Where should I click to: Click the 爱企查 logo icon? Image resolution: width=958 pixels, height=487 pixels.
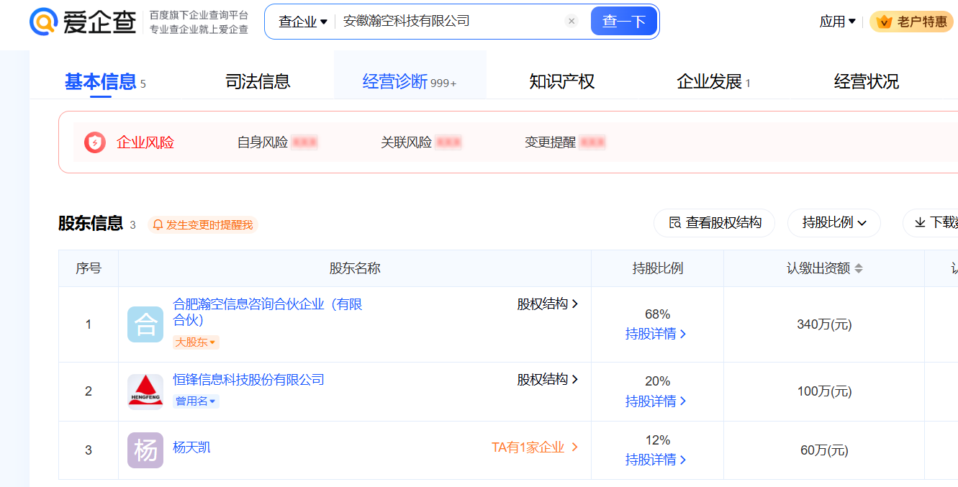pos(43,22)
